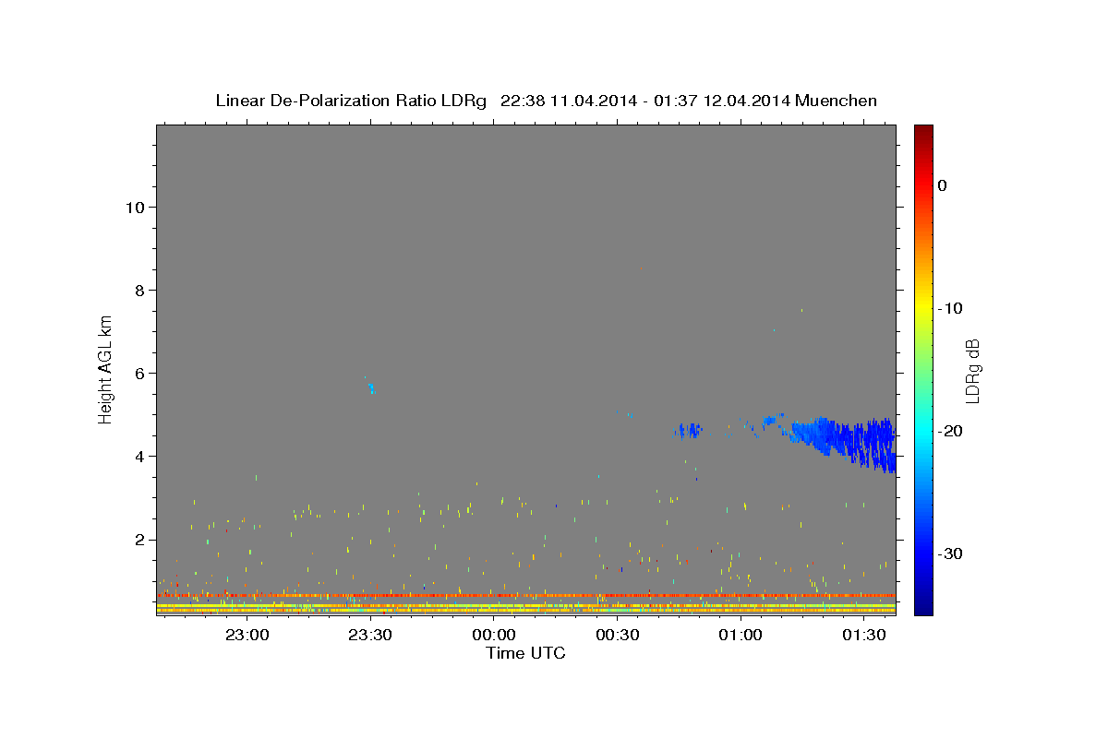Click the "Height AGL km" axis label
The image size is (1108, 738).
pos(106,368)
